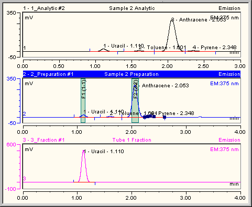
Task: Click the 350 value on preparation signal axis
Action: tap(11, 79)
